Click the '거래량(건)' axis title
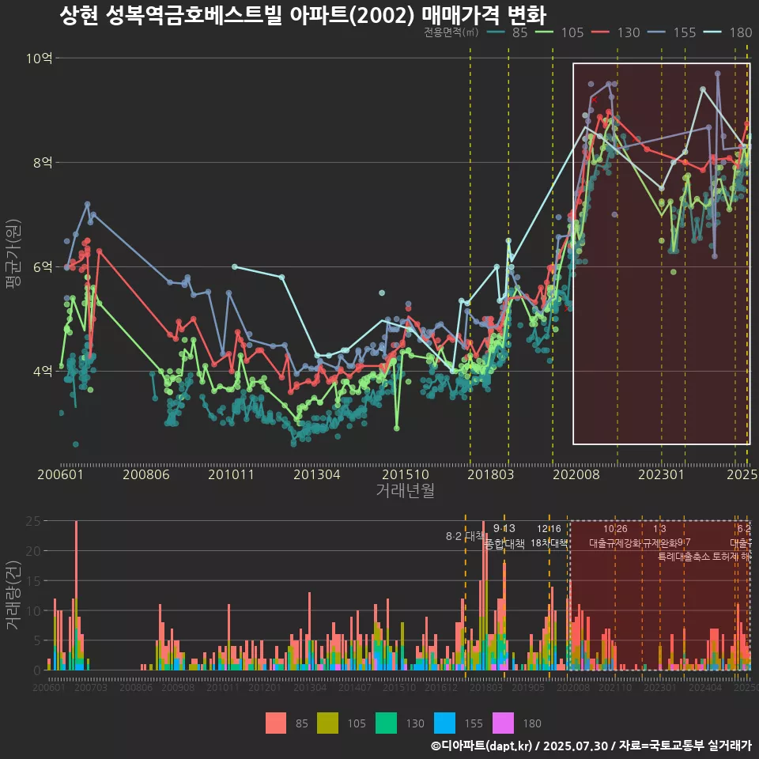 click(x=13, y=595)
